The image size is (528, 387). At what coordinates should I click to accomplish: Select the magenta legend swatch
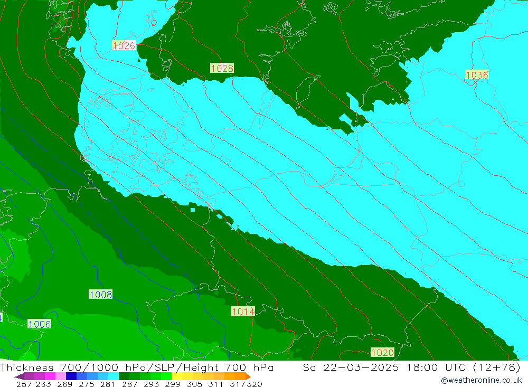[x=50, y=376]
